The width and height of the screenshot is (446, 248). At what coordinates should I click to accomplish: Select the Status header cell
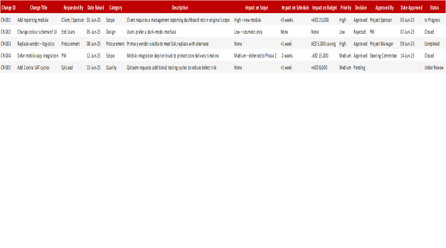coord(435,8)
